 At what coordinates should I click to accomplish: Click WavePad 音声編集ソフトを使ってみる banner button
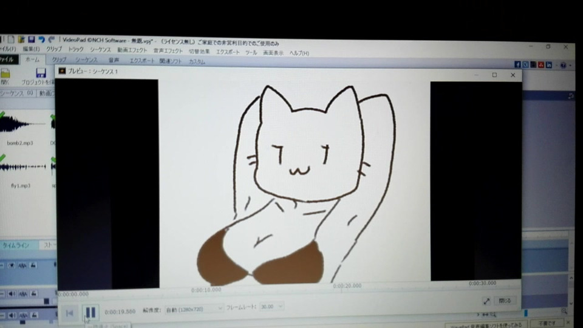[486, 324]
